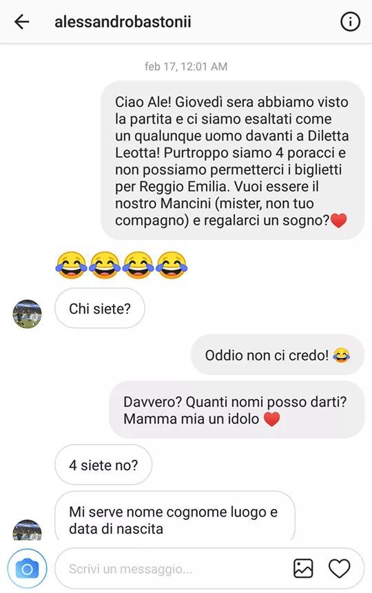Open conversation info icon

[350, 22]
